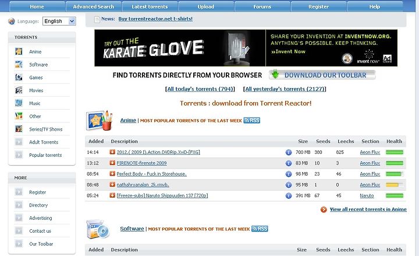This screenshot has height=256, width=419.
Task: Open View all recent torrents in Anime
Action: [x=368, y=209]
